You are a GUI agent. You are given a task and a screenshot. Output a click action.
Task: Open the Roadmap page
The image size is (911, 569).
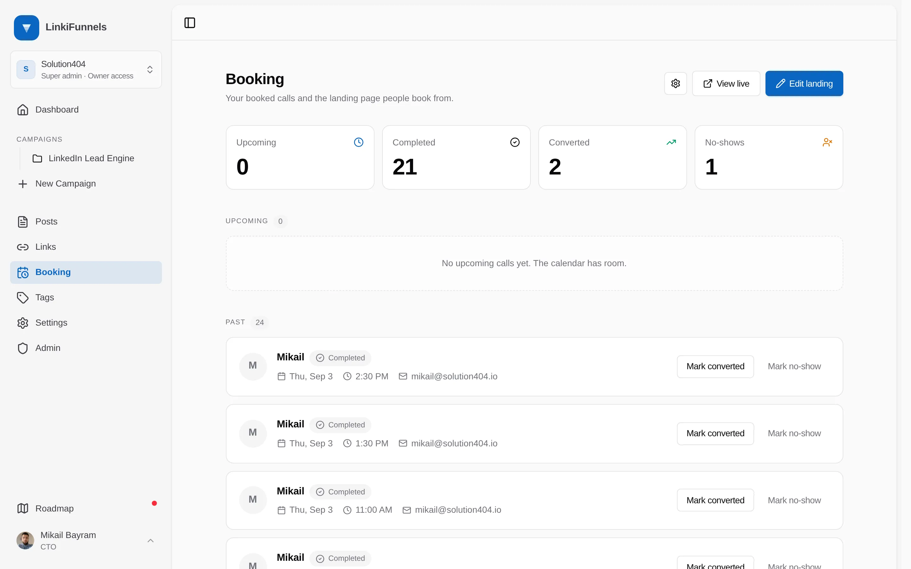[86, 508]
